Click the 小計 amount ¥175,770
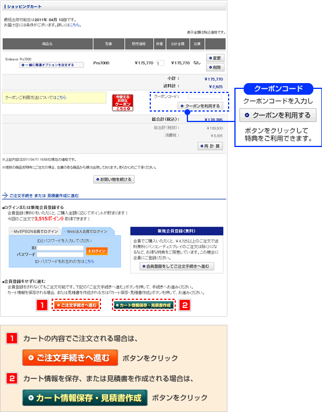Image resolution: width=322 pixels, height=412 pixels. [214, 79]
